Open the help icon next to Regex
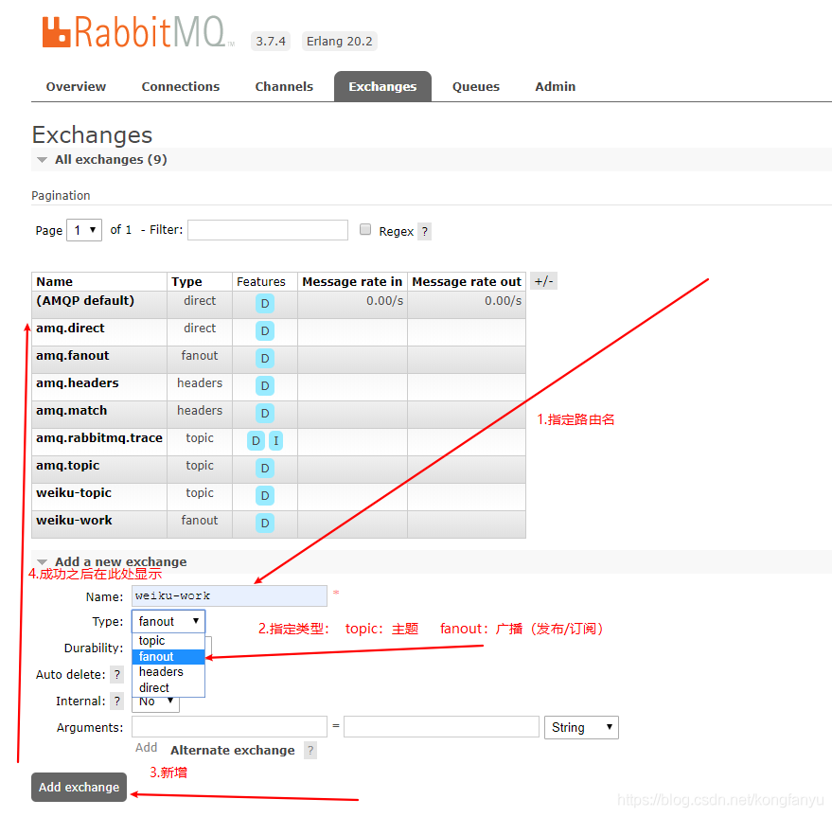This screenshot has height=817, width=832. point(423,231)
